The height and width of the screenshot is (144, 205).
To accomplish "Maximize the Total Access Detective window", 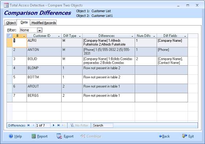I will pyautogui.click(x=188, y=6).
